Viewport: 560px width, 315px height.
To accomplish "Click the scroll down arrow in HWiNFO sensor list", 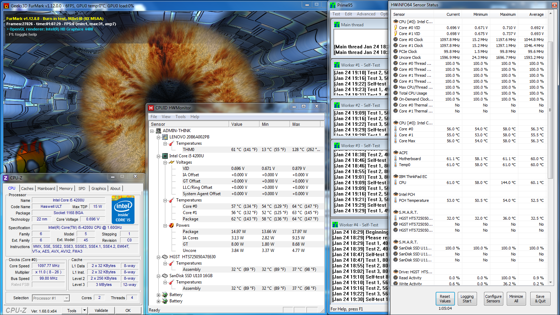I will 550,282.
